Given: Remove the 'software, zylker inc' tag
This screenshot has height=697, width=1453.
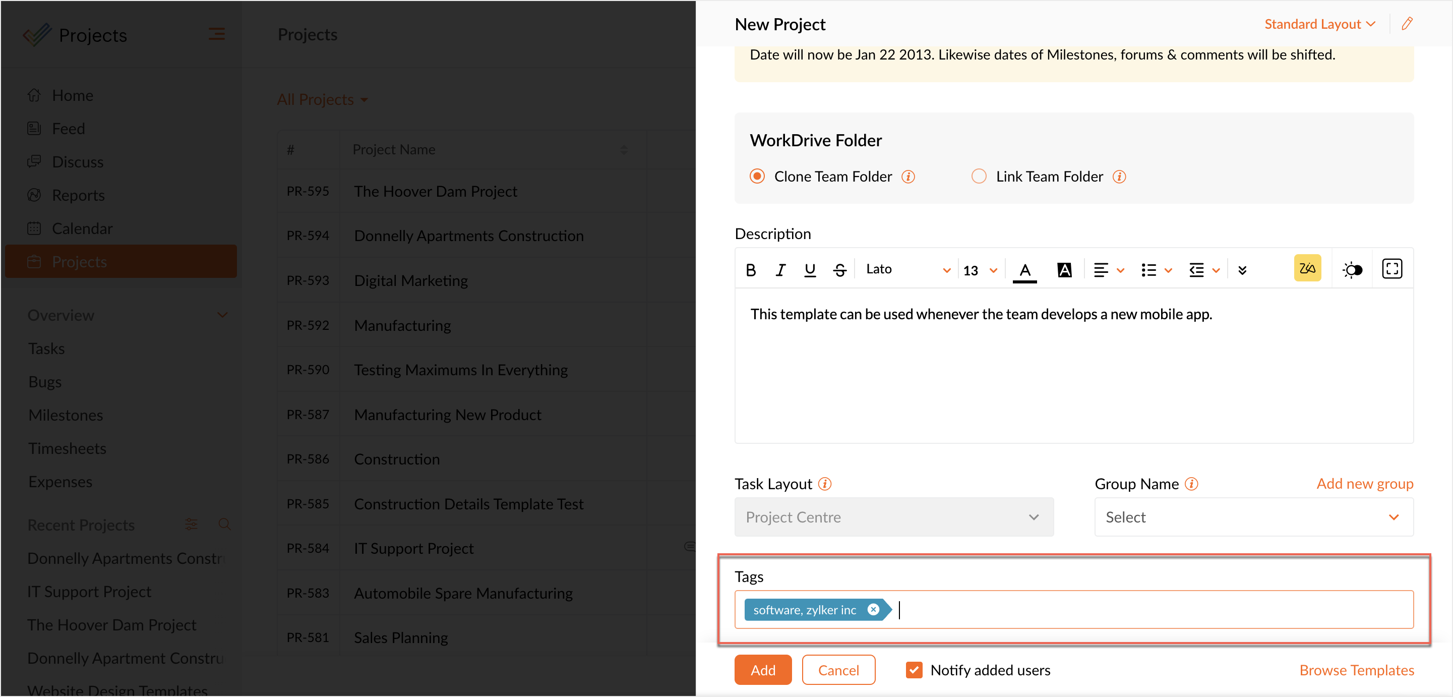Looking at the screenshot, I should [873, 610].
